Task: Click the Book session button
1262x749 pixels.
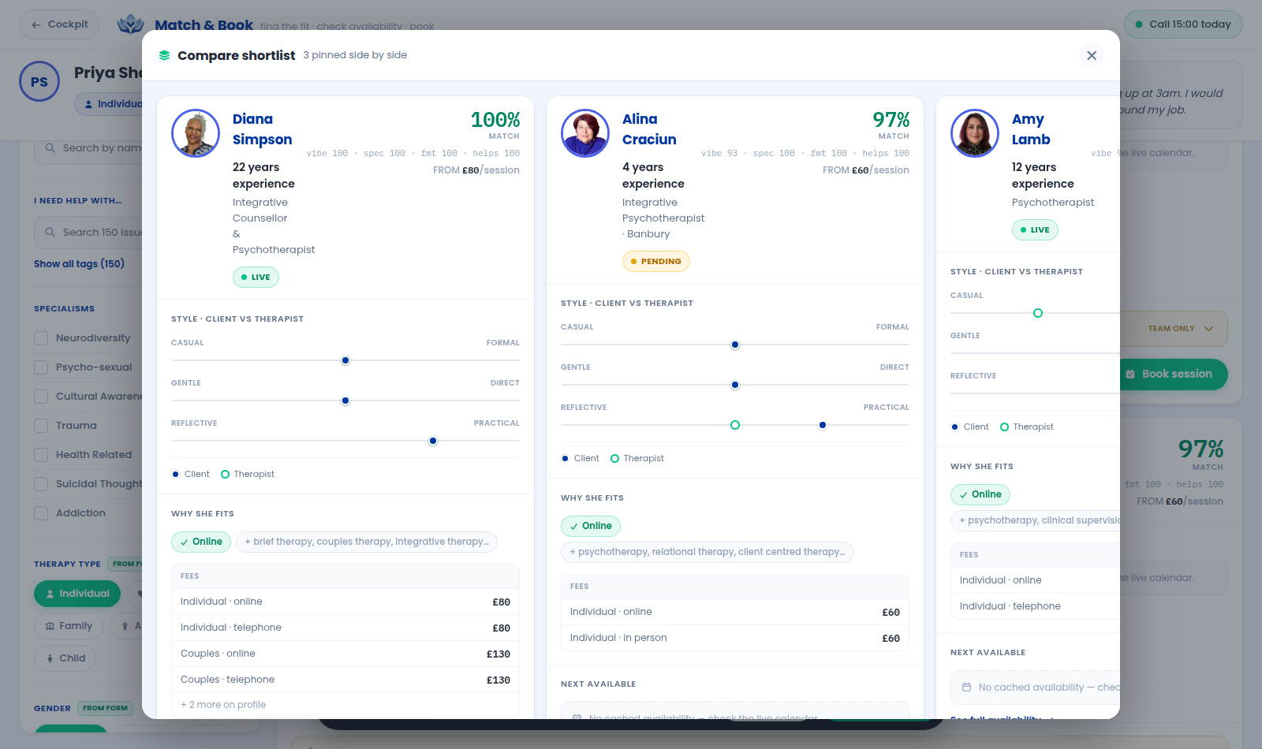Action: [x=1174, y=374]
